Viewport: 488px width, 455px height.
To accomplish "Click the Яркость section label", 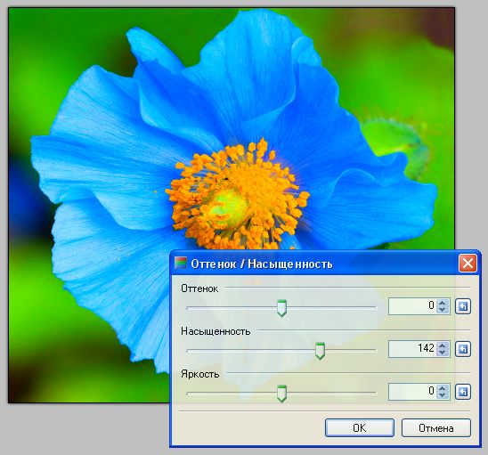I will click(x=199, y=374).
